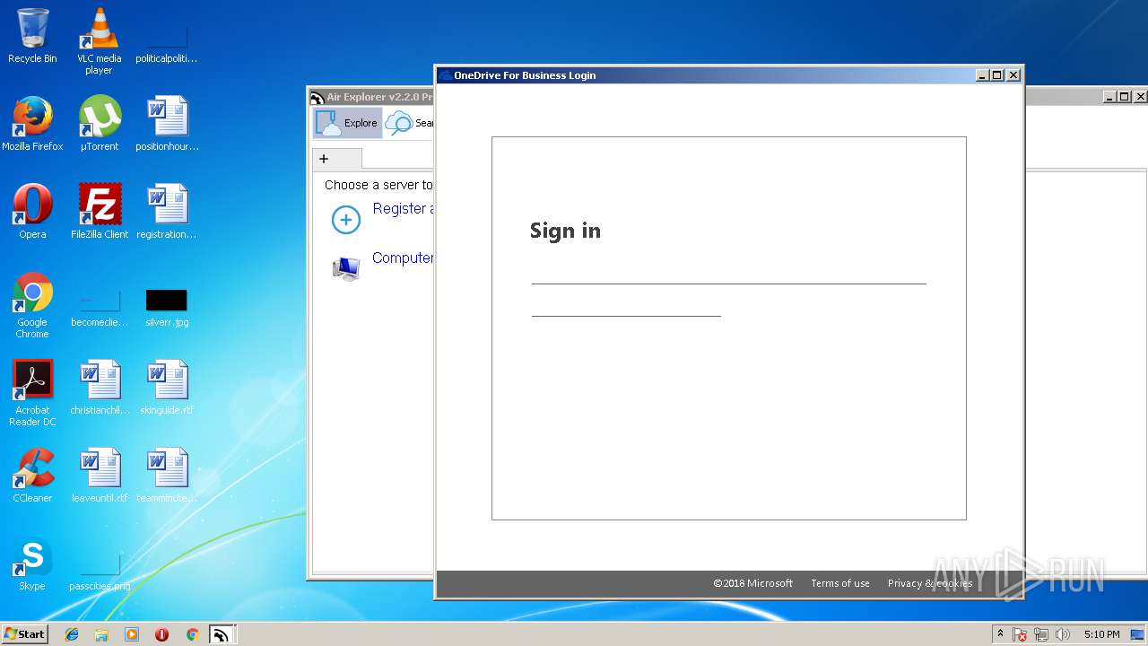This screenshot has width=1148, height=646.
Task: Click the Show desktop button
Action: (1139, 634)
